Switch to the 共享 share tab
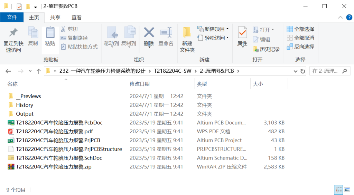 tap(55, 18)
